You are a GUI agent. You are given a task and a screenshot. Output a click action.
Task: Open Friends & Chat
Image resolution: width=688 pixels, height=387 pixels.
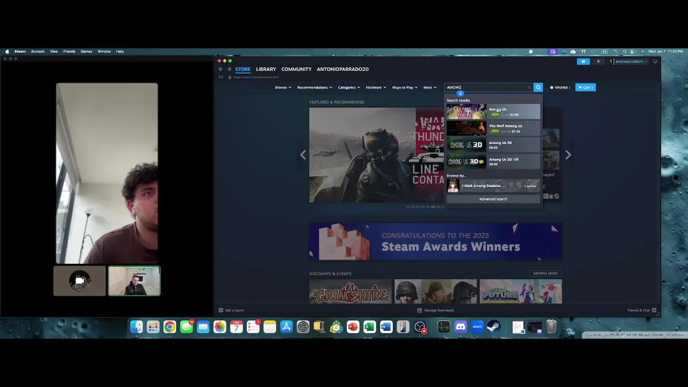point(642,310)
